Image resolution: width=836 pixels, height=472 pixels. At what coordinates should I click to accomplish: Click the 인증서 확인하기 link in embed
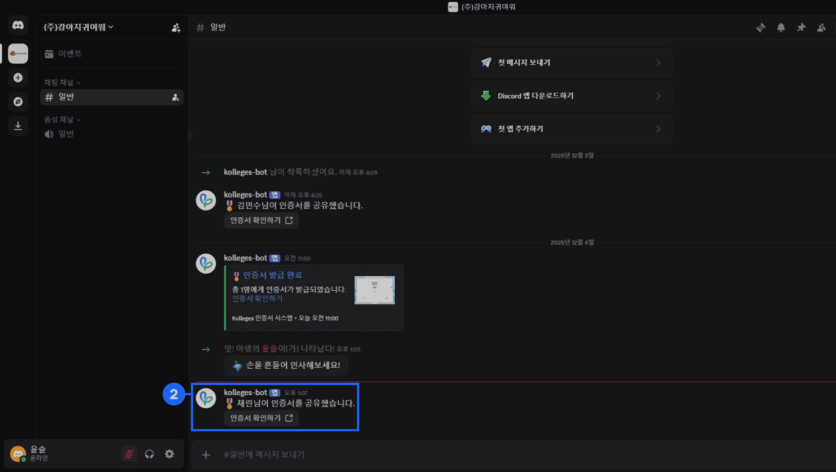[257, 298]
